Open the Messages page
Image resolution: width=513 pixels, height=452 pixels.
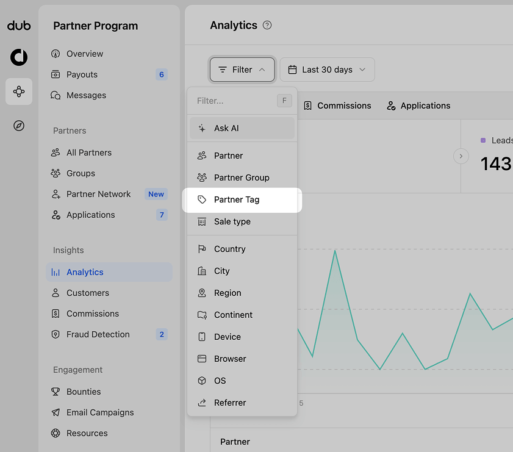109,95
